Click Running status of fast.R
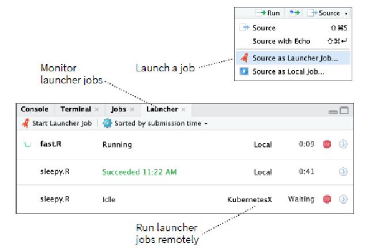 (117, 144)
